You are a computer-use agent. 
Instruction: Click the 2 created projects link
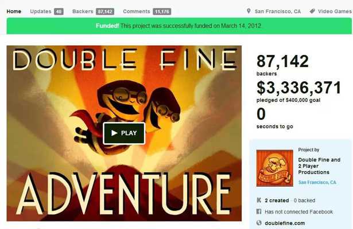click(x=277, y=200)
